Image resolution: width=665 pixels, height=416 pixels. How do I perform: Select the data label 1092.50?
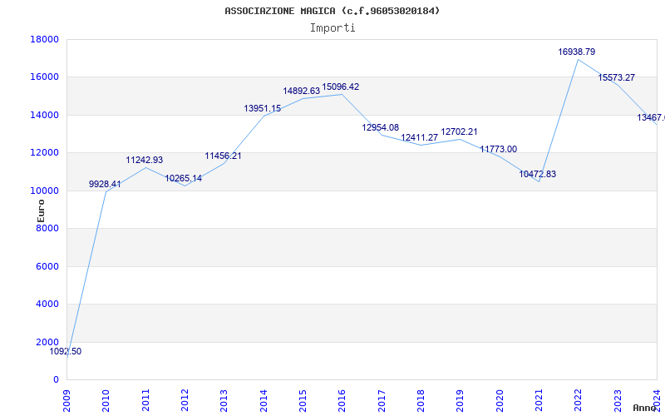click(66, 351)
